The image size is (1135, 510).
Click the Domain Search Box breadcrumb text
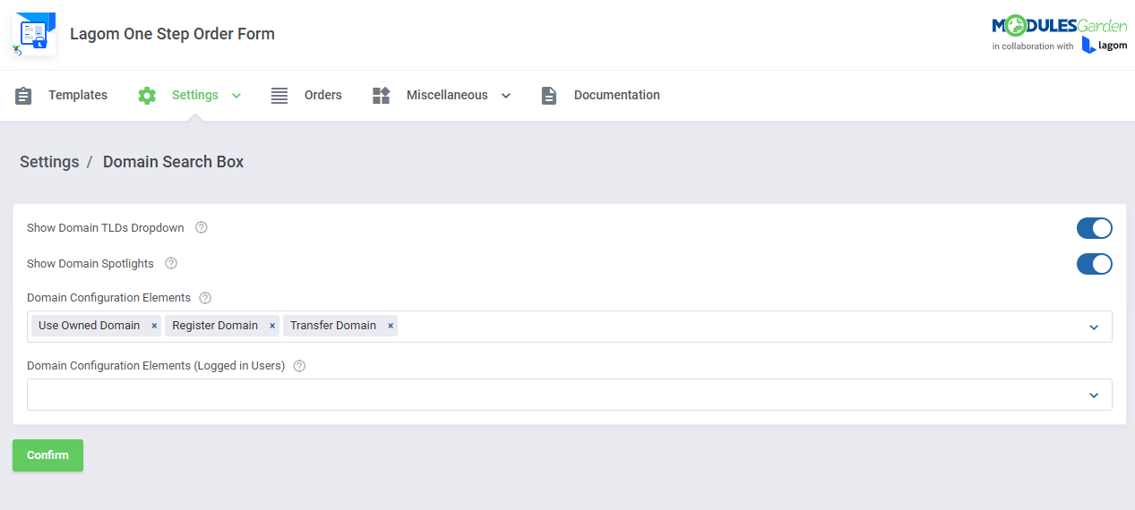173,162
